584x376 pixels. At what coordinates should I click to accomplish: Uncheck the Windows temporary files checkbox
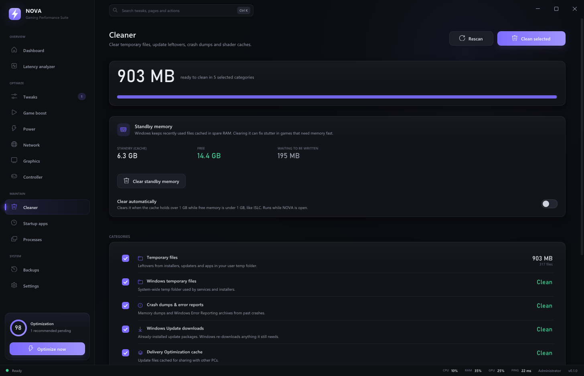126,282
